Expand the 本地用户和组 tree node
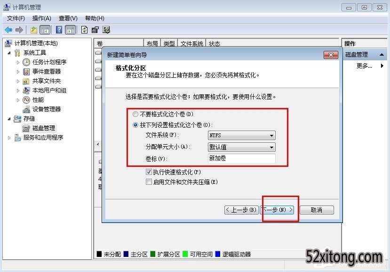Screen dimensions: 390x272 click(x=18, y=91)
